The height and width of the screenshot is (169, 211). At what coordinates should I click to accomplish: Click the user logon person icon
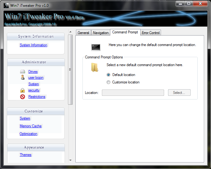(23, 77)
